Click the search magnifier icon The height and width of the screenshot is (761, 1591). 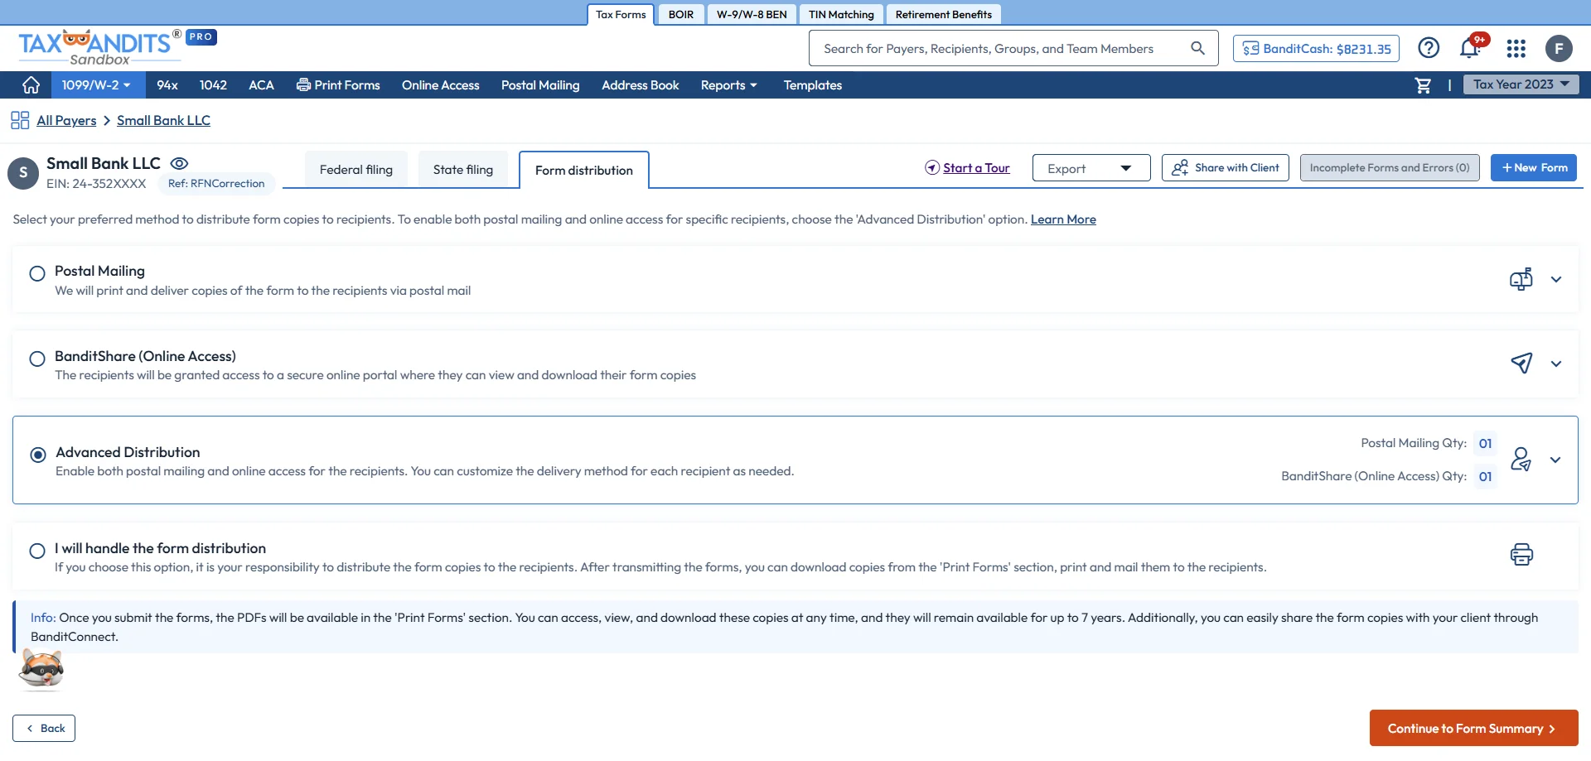(x=1197, y=48)
